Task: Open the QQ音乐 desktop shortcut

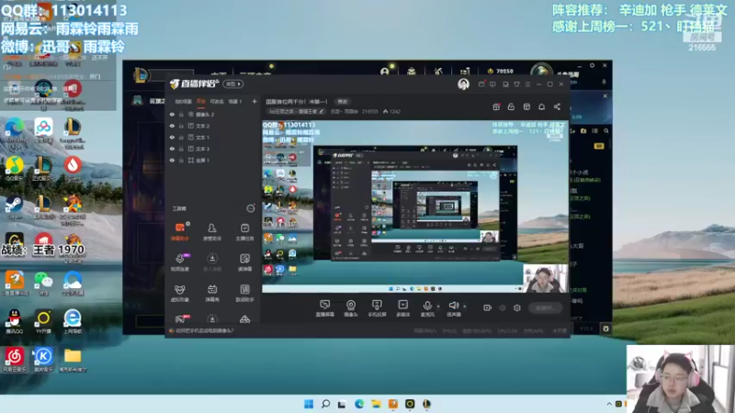Action: coord(14,168)
